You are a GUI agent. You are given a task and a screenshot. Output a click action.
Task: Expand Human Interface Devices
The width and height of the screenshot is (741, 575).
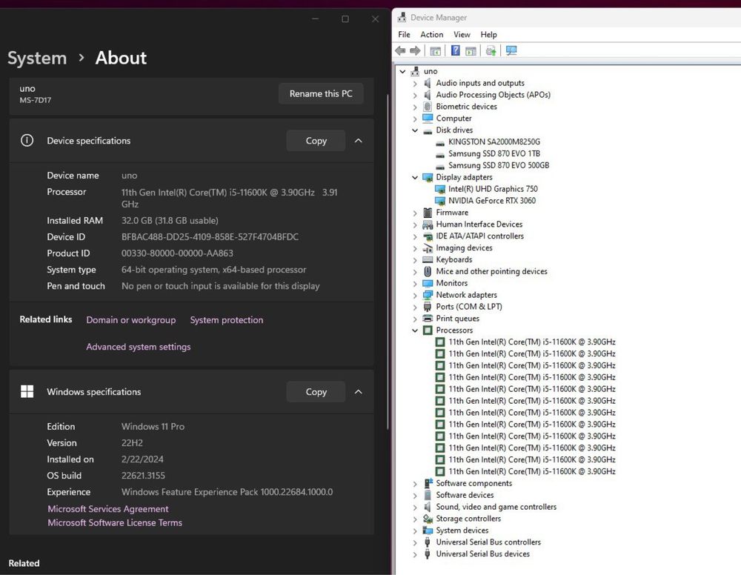pos(415,225)
